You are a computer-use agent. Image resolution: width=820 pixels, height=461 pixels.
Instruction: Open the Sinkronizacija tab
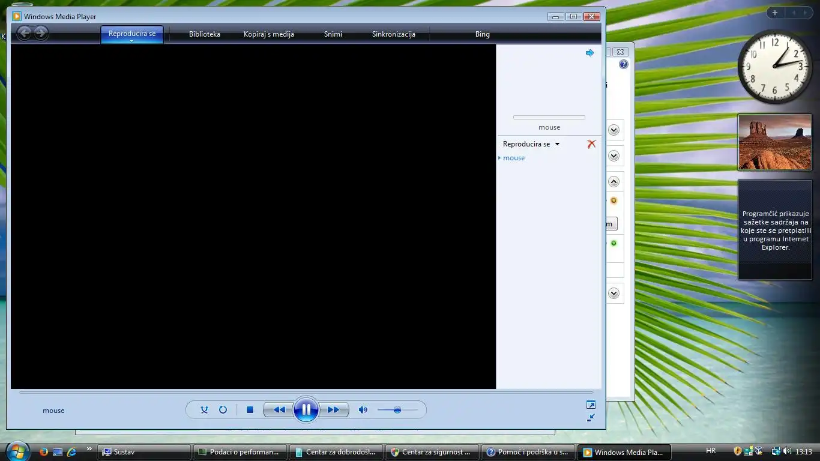(394, 34)
